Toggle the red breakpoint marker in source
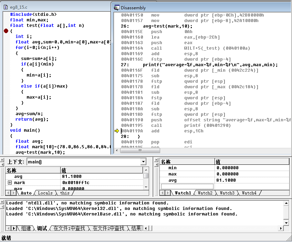Viewport: 292px width, 242px height. pos(6,31)
